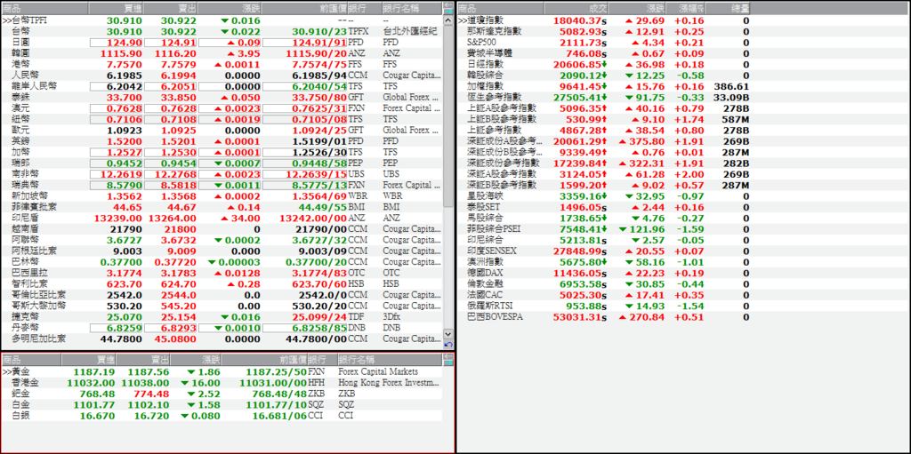
Task: Select the 泰銖 row
Action: pyautogui.click(x=222, y=97)
